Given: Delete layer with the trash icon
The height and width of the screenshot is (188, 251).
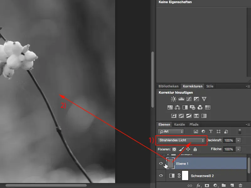Looking at the screenshot, I should point(240,185).
